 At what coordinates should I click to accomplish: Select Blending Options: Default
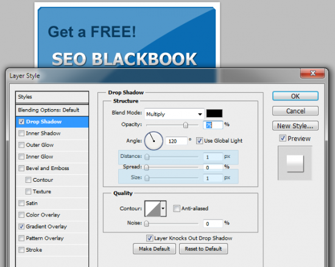pyautogui.click(x=52, y=110)
